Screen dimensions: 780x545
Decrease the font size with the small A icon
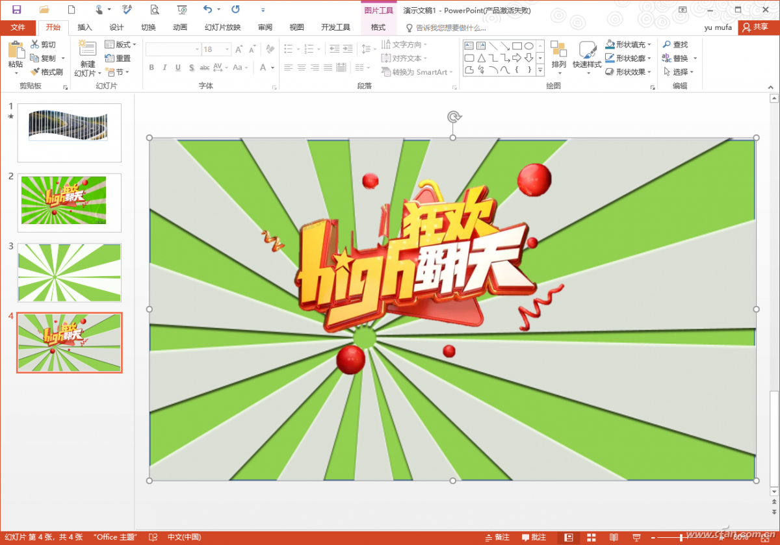(252, 49)
